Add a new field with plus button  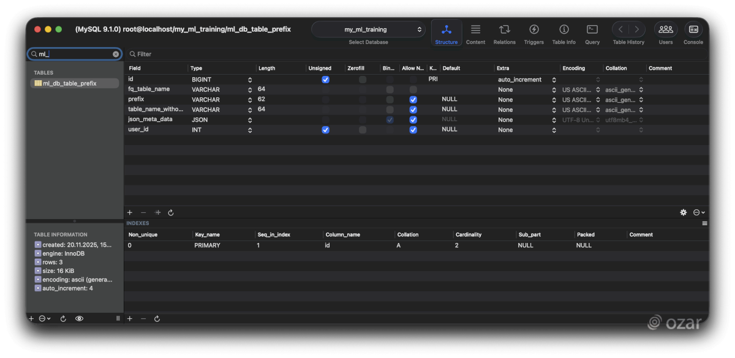tap(130, 212)
